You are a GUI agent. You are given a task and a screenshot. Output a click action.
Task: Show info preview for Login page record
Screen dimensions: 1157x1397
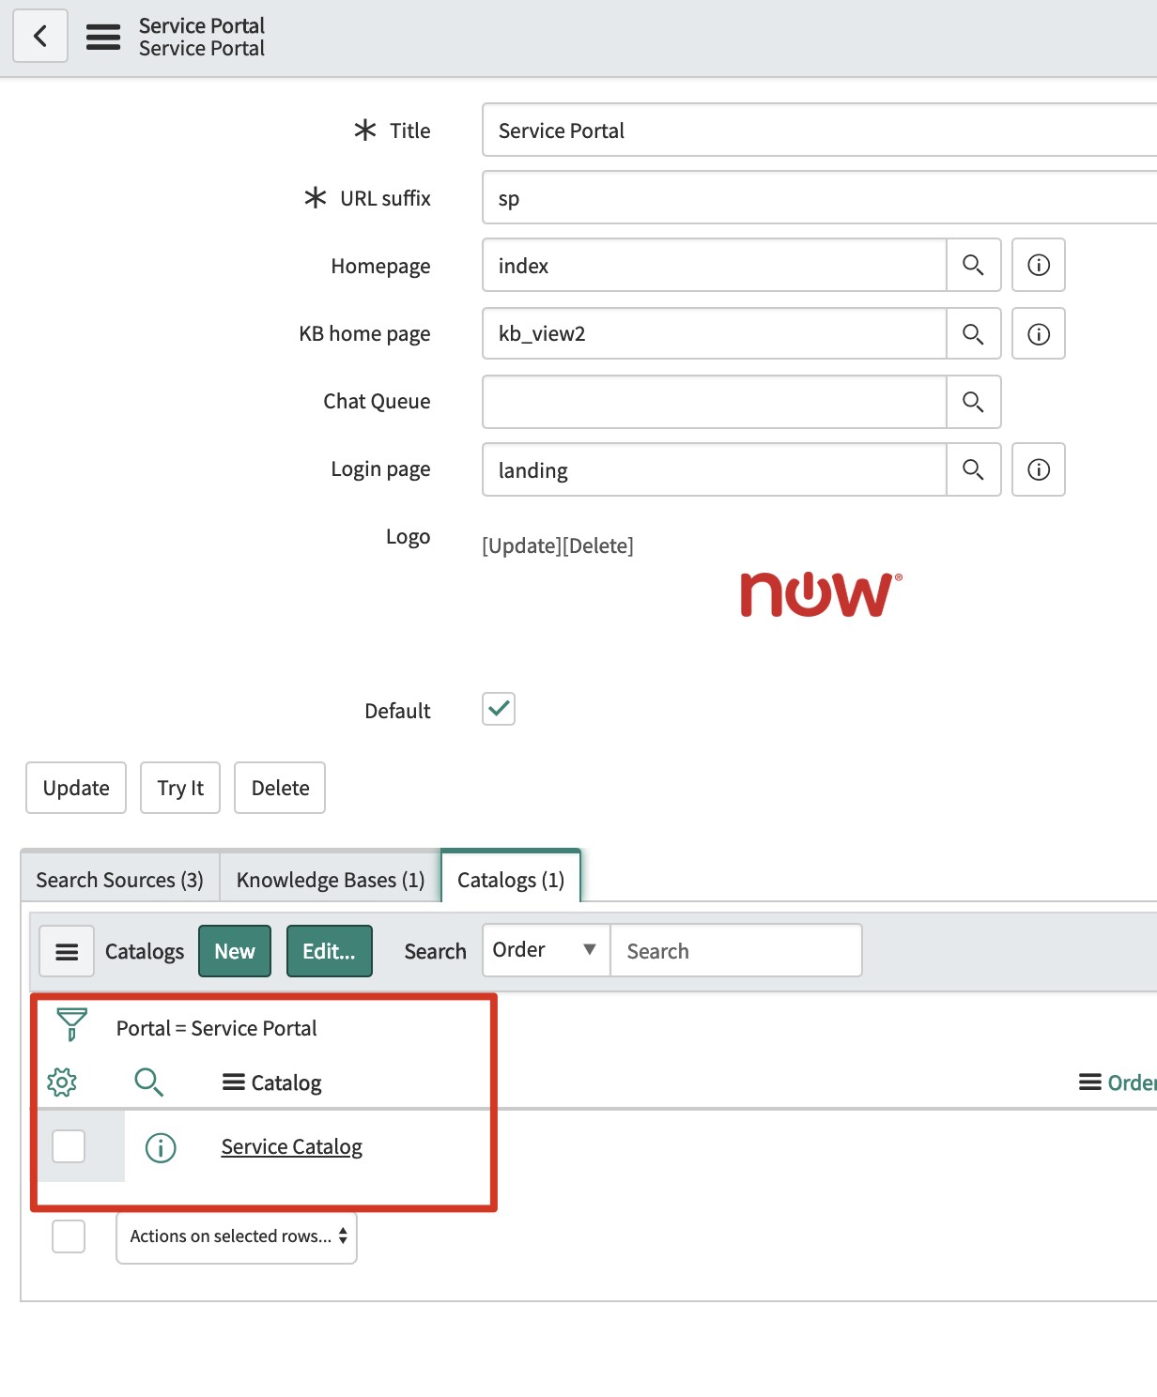coord(1039,469)
